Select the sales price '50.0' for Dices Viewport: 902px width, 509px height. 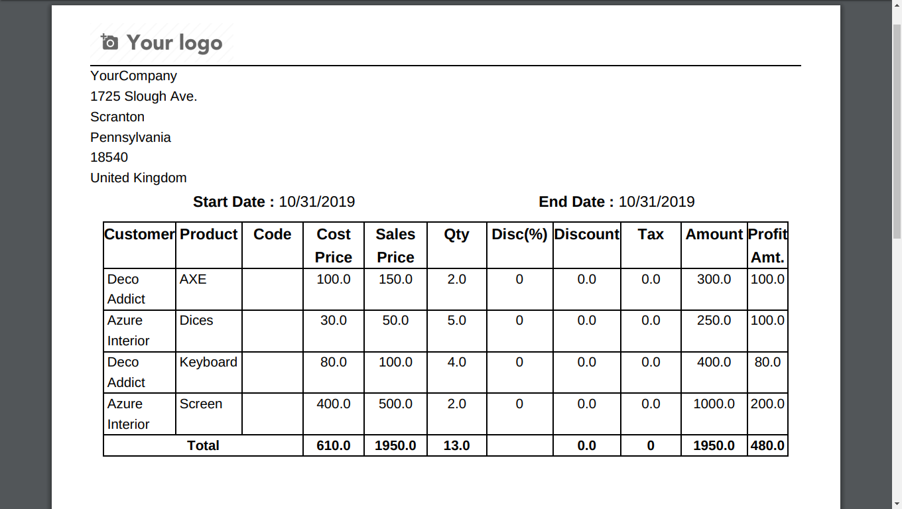[395, 320]
